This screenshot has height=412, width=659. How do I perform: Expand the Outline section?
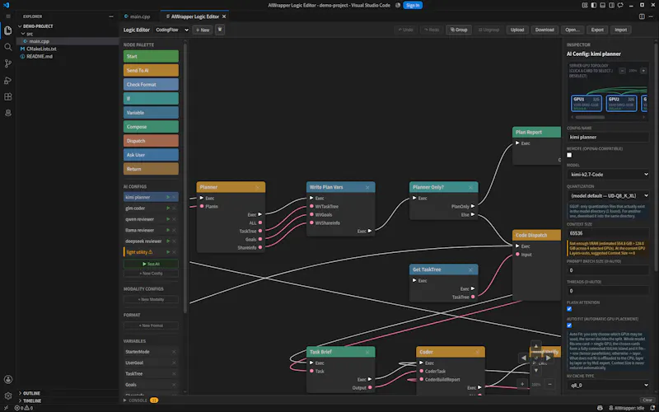31,393
